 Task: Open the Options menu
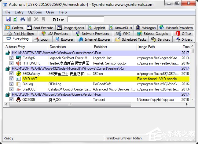35,12
